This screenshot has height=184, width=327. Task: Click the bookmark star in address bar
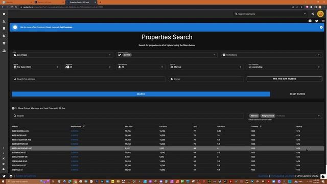tap(301, 7)
